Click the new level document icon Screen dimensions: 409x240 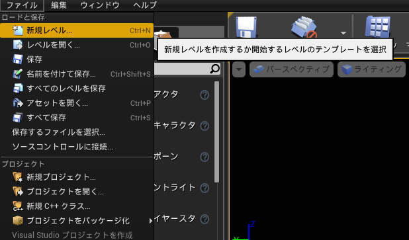pos(18,30)
